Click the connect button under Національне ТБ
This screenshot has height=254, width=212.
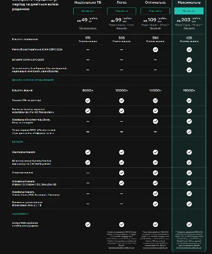[87, 11]
